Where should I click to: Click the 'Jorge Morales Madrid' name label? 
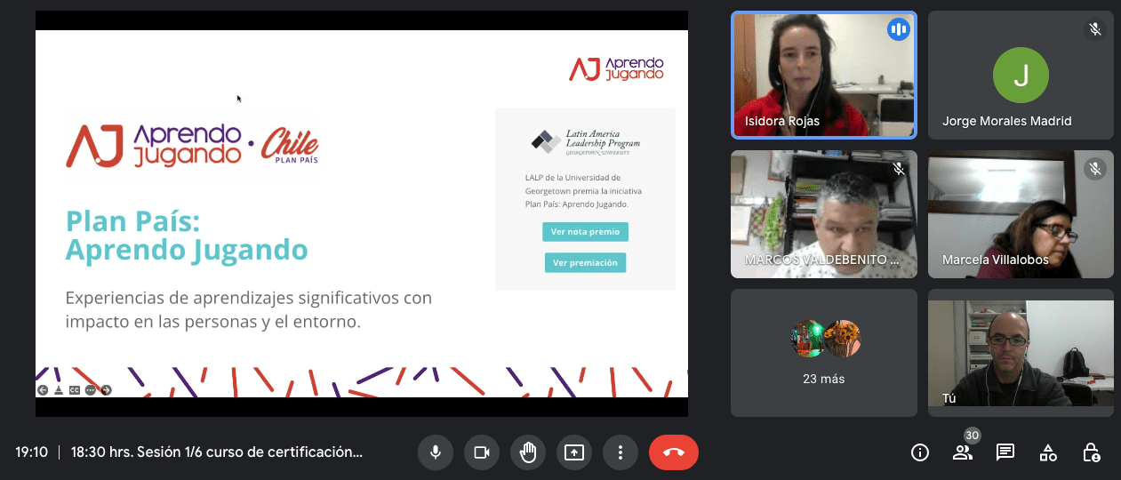1006,121
